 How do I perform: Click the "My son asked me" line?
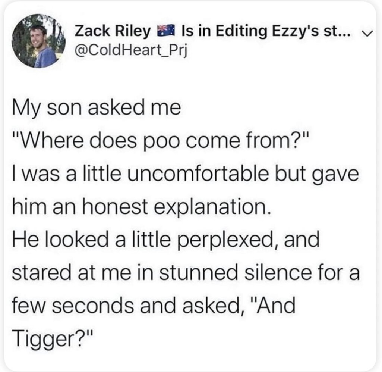(x=97, y=109)
